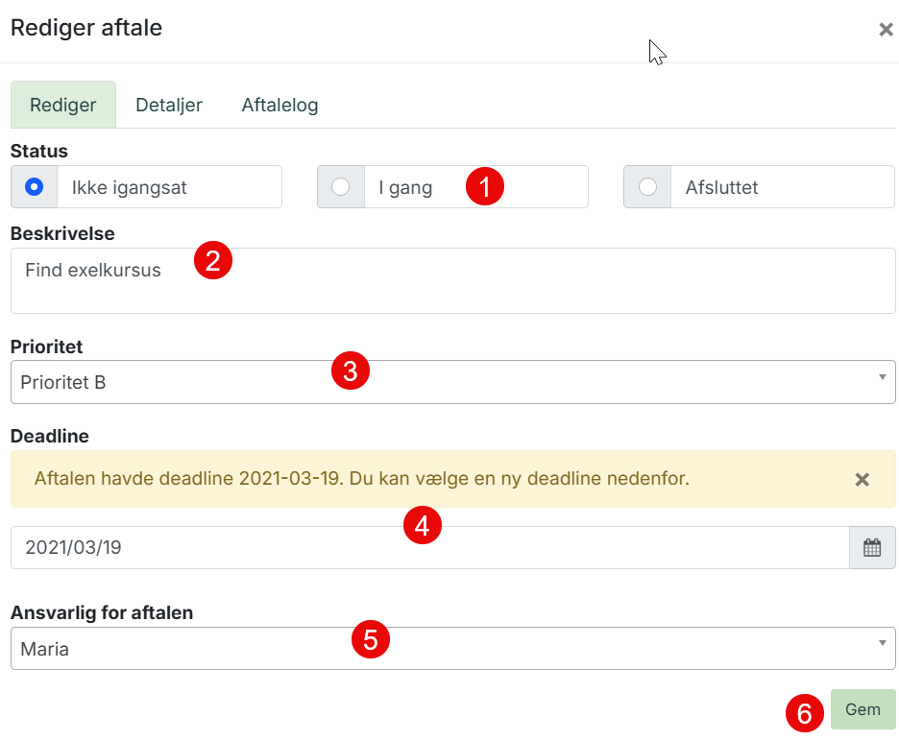
Task: Switch to the Detaljer tab
Action: [169, 105]
